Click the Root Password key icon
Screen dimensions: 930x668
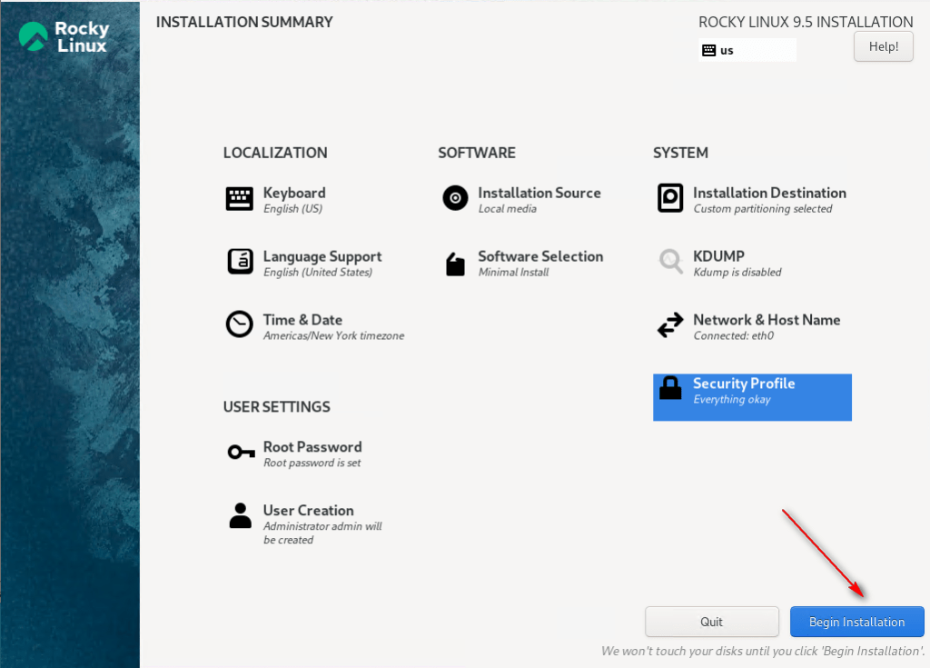[x=241, y=453]
